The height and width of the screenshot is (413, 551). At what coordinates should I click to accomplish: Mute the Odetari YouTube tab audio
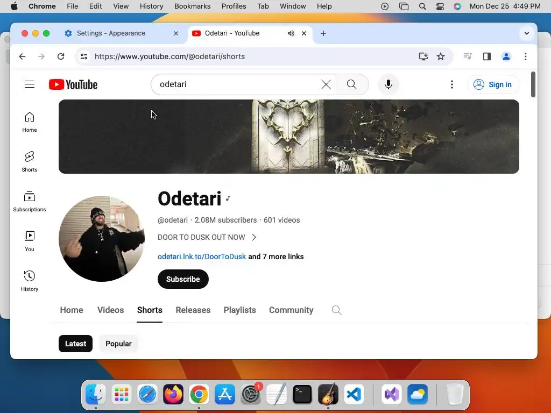pyautogui.click(x=291, y=33)
